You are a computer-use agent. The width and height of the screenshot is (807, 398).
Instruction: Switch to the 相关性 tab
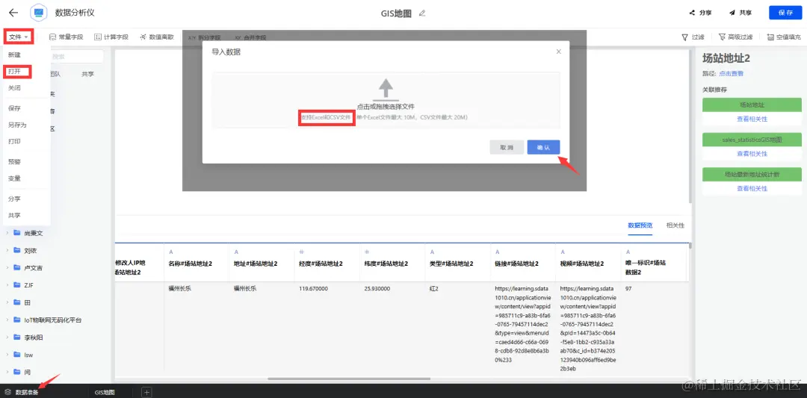coord(675,226)
